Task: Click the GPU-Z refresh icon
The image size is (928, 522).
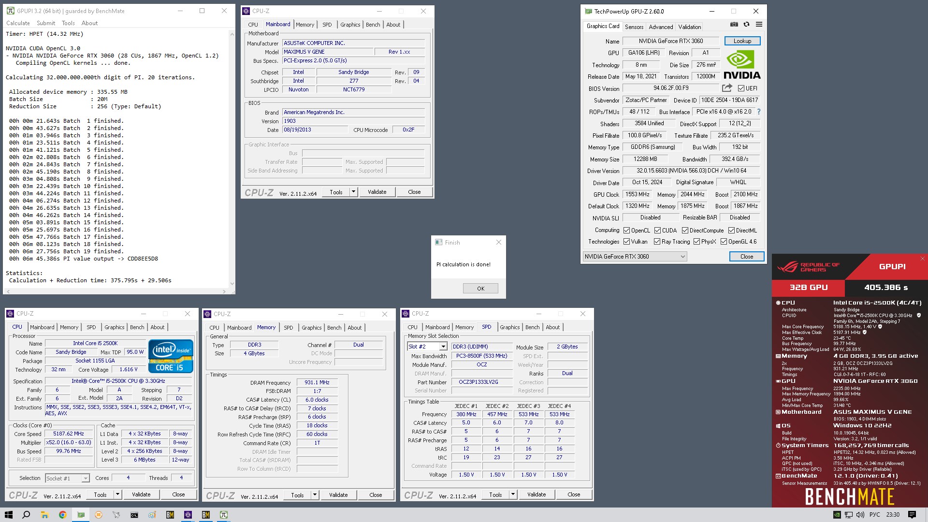Action: [746, 24]
